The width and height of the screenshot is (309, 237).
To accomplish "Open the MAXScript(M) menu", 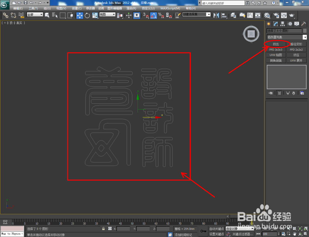I will point(170,8).
